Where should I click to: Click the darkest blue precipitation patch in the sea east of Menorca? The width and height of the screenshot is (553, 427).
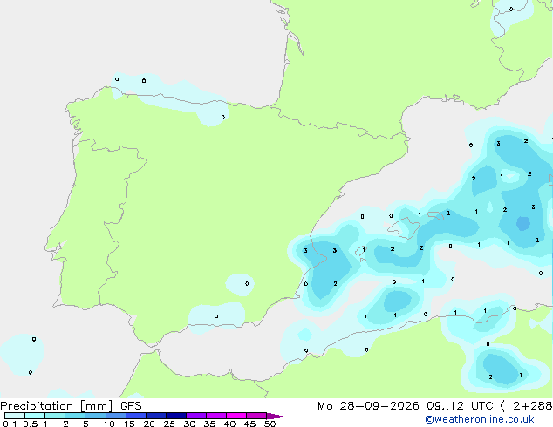pos(523,224)
